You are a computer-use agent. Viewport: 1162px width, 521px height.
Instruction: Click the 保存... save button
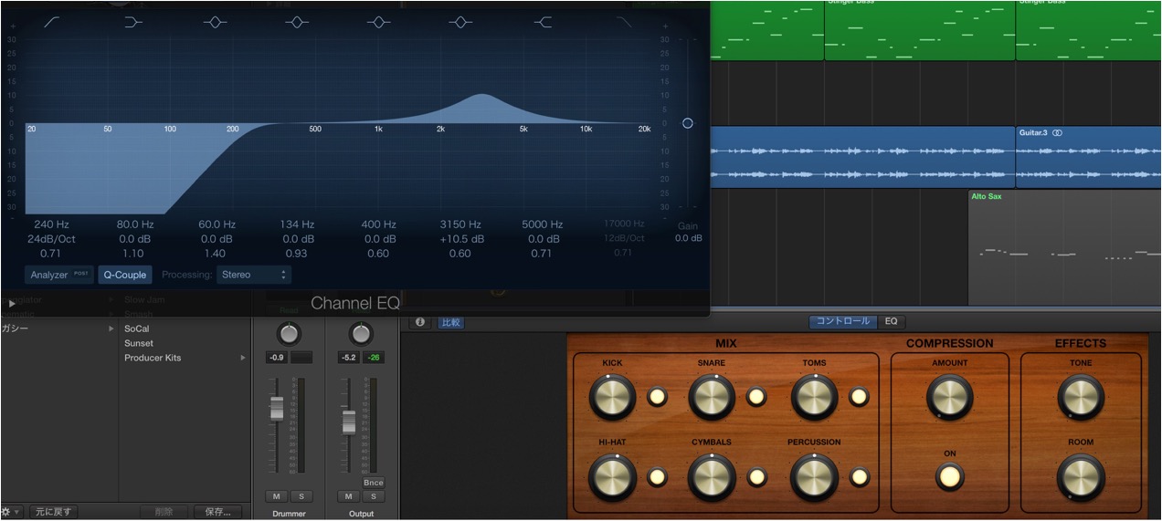click(x=218, y=512)
